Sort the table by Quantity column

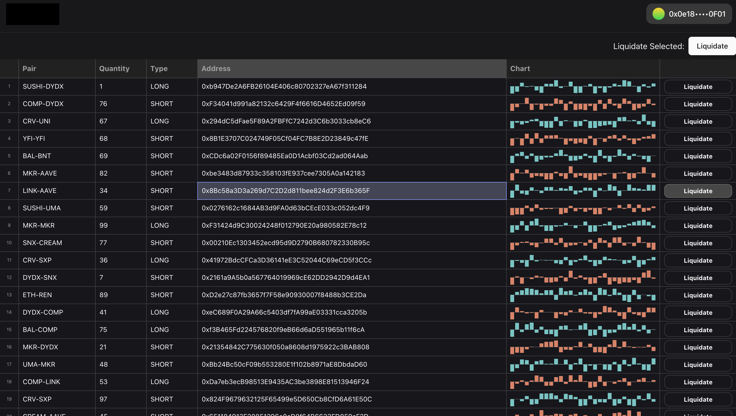pyautogui.click(x=114, y=68)
